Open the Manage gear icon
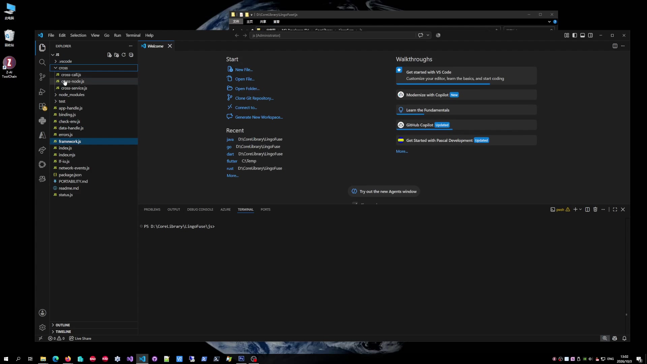This screenshot has width=647, height=364. pyautogui.click(x=42, y=327)
